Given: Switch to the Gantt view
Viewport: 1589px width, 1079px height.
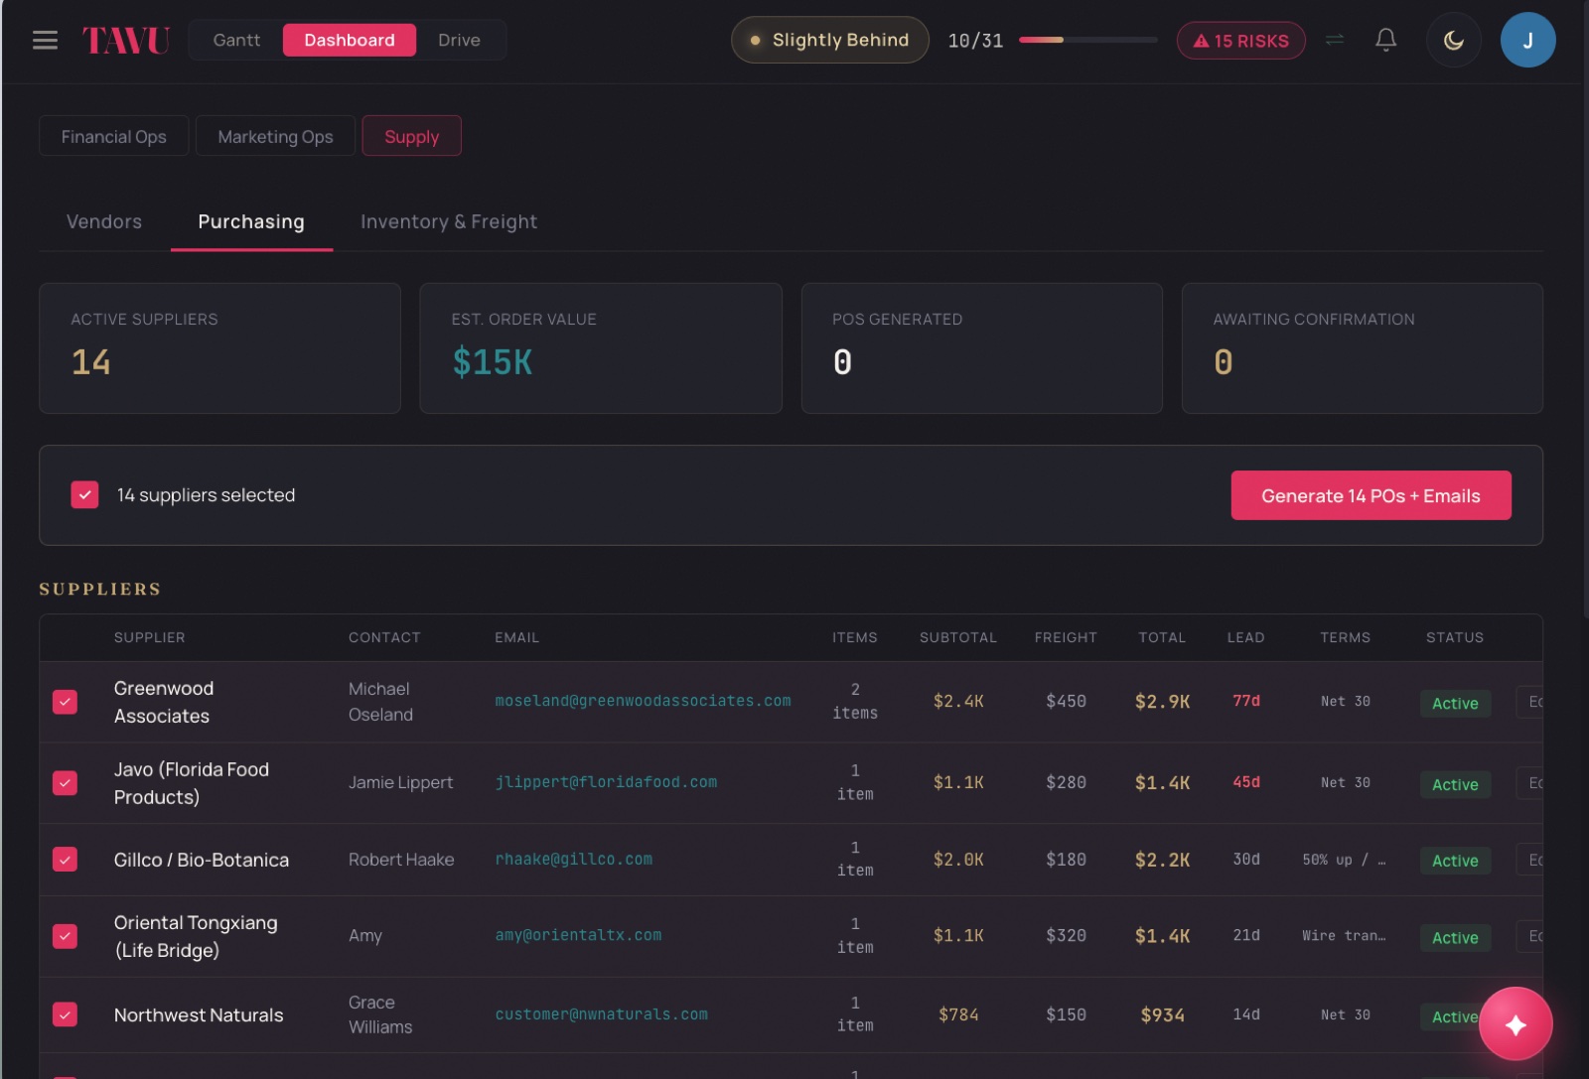Looking at the screenshot, I should 236,40.
